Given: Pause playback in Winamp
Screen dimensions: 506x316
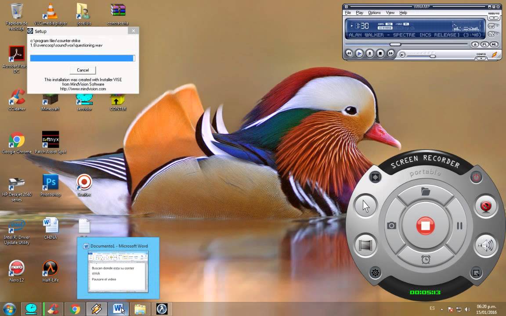Looking at the screenshot, I should pos(370,53).
